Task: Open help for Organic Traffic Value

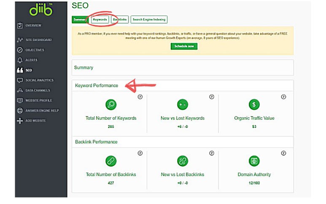Action: 283,97
